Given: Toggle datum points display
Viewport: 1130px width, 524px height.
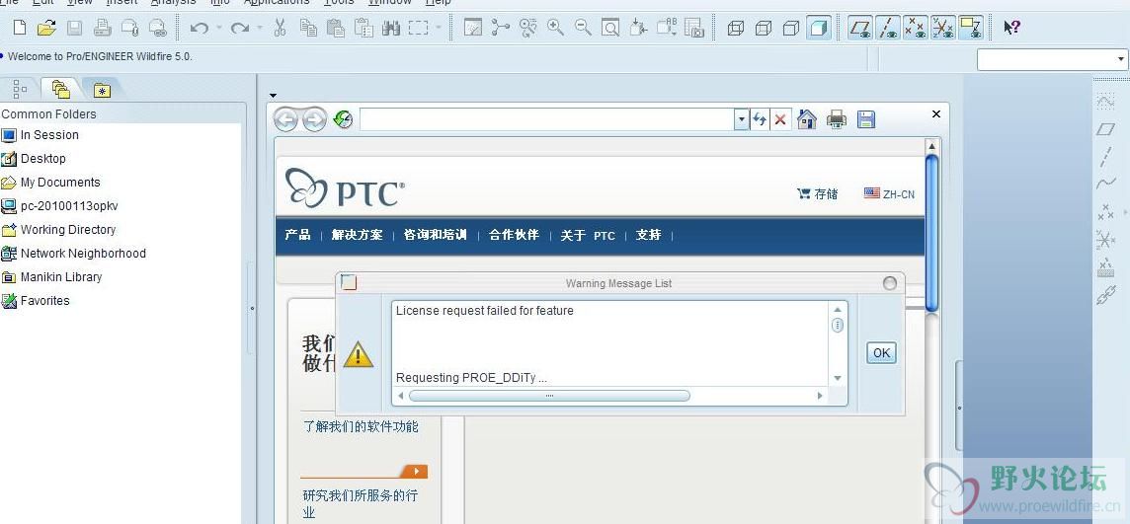Looking at the screenshot, I should [916, 28].
